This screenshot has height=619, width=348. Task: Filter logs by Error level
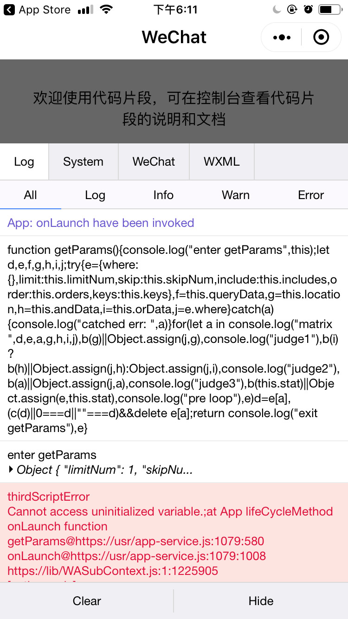click(311, 195)
